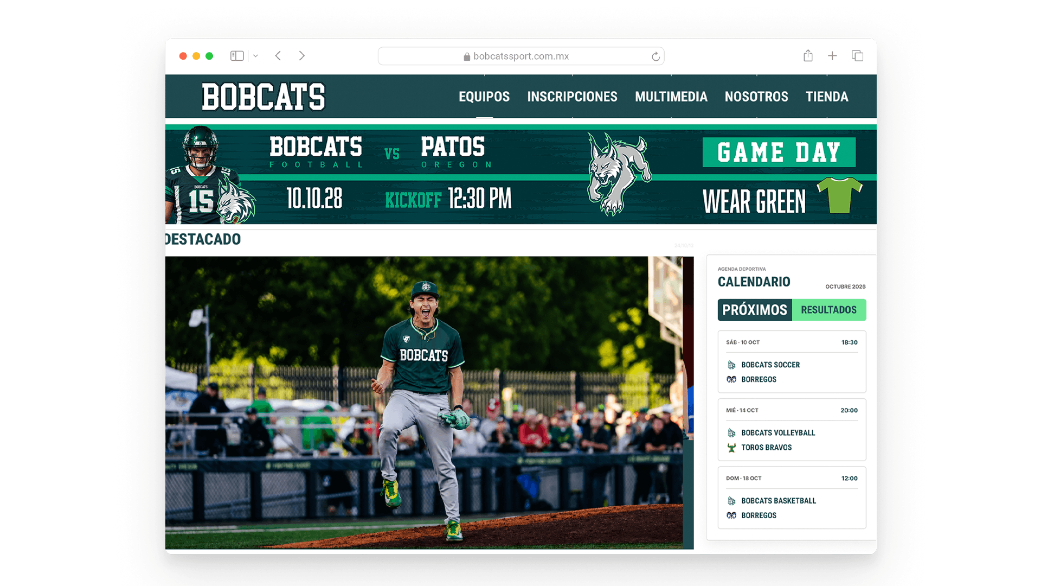Focus the bobcatssport.com.mx address field

click(x=521, y=56)
